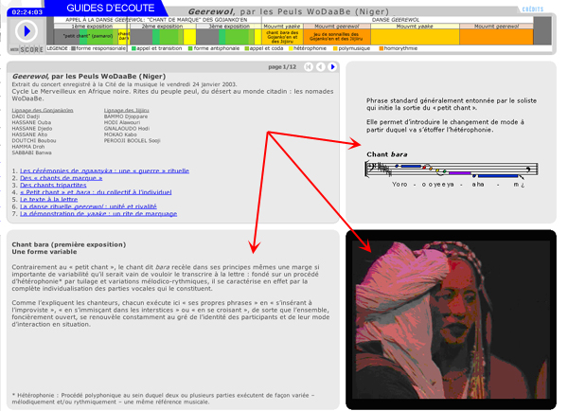This screenshot has width=568, height=411.
Task: Open link 4 « Petit chant » et bara
Action: pyautogui.click(x=96, y=192)
